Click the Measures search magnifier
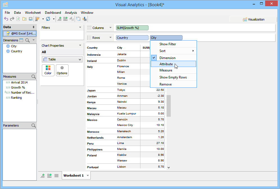The height and width of the screenshot is (189, 280). [34, 76]
